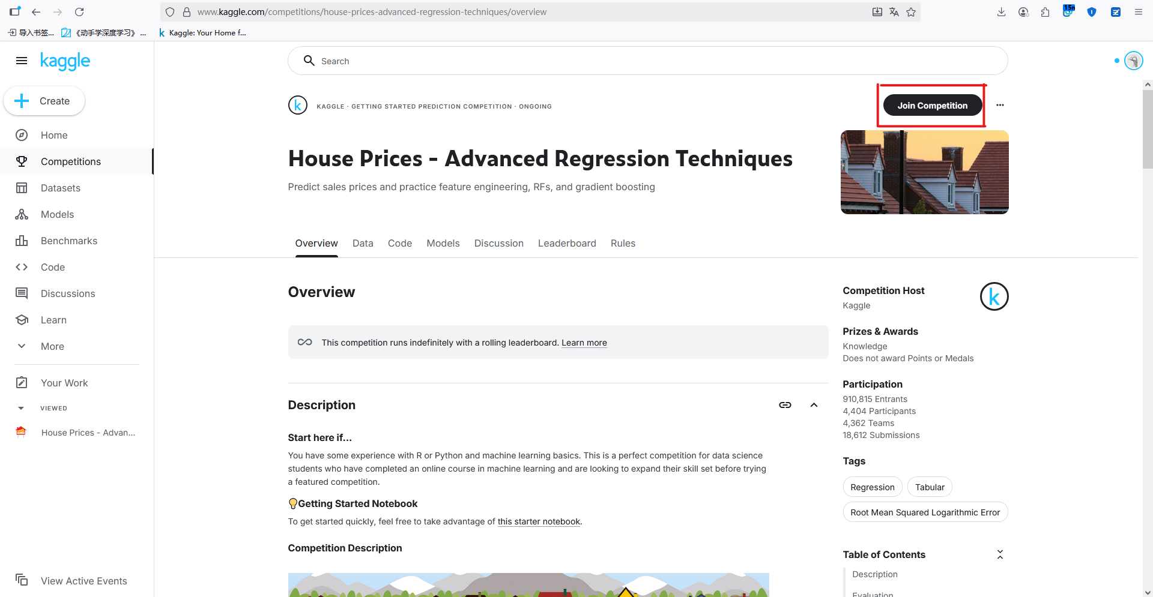Collapse the VIEWED section
Image resolution: width=1153 pixels, height=597 pixels.
pyautogui.click(x=21, y=408)
